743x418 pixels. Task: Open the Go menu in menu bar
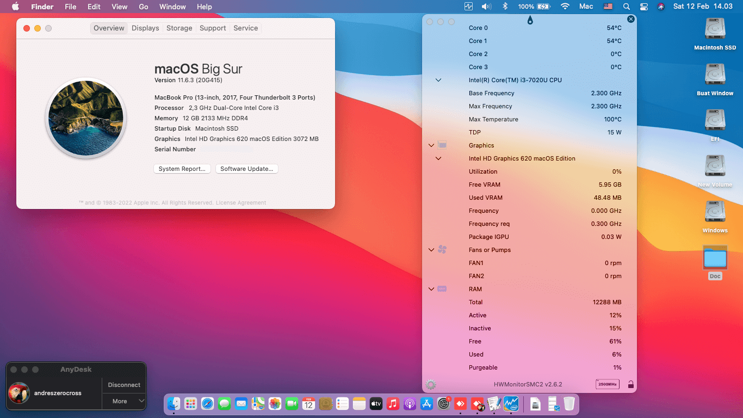(144, 7)
